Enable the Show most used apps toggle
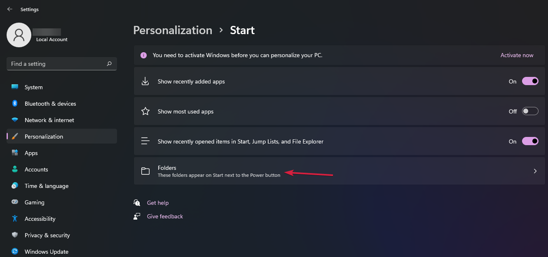 [530, 111]
